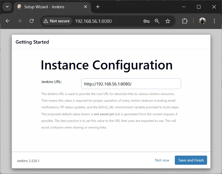Viewport: 222px width, 174px height.
Task: Maximize the browser window
Action: tap(199, 7)
